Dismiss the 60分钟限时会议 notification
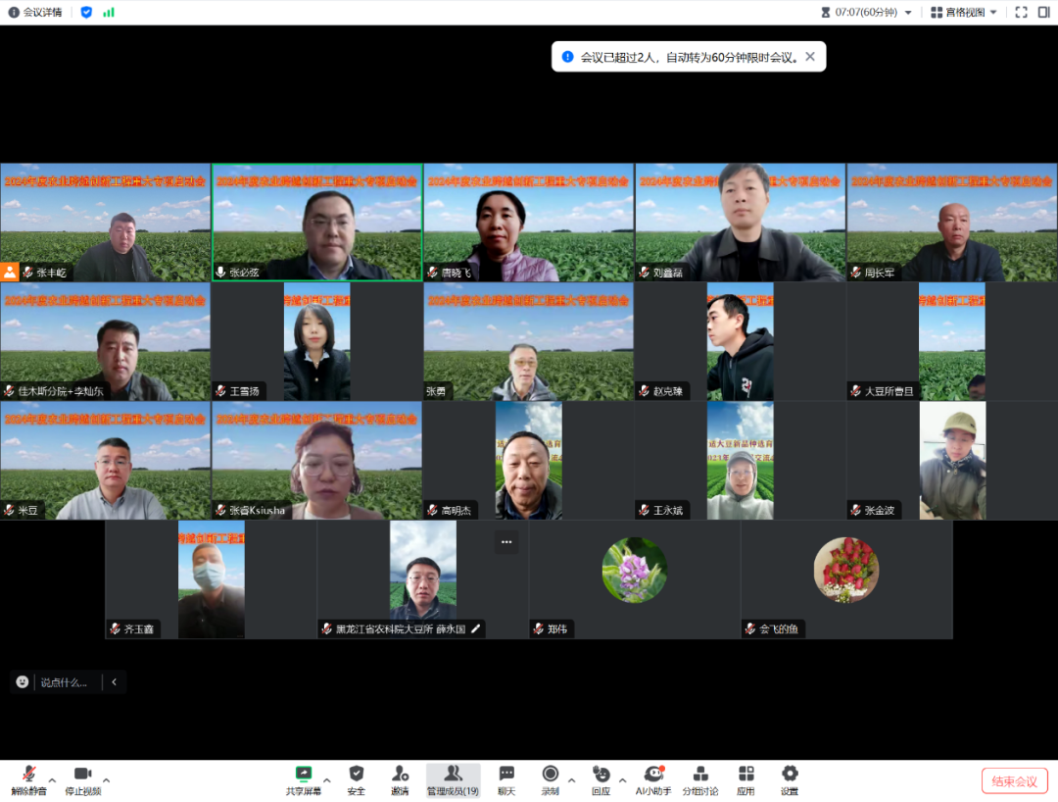This screenshot has width=1058, height=802. click(x=810, y=57)
